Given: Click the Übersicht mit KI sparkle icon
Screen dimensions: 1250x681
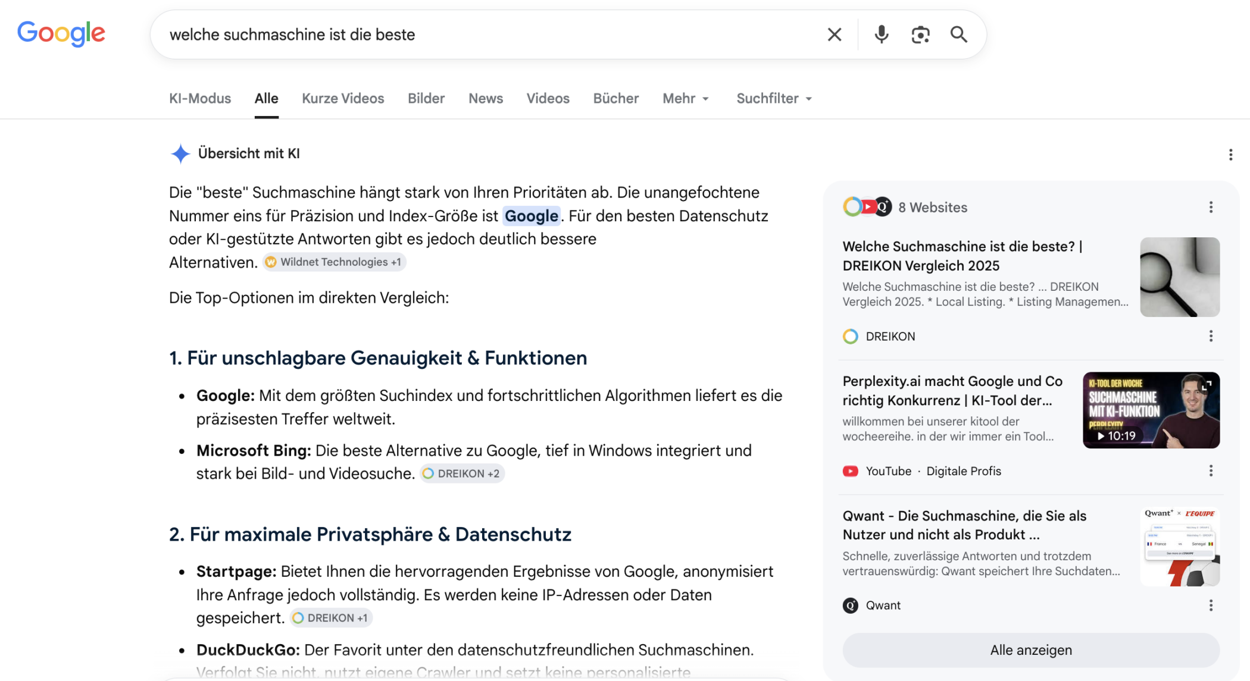Looking at the screenshot, I should pos(180,153).
